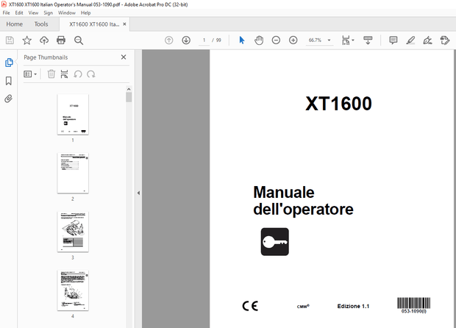Star this file as a favorite

(x=27, y=40)
